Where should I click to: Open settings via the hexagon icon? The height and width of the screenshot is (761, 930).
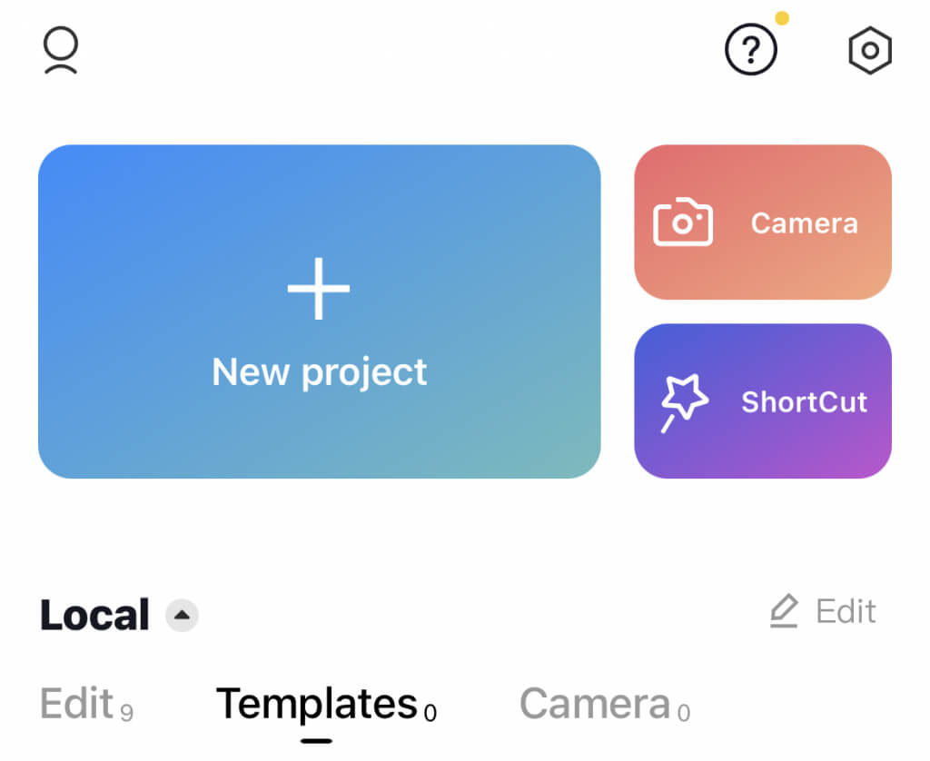point(869,51)
